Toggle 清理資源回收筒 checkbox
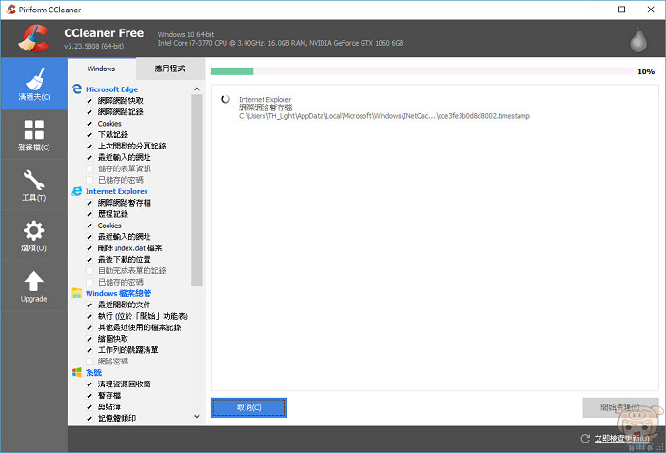This screenshot has height=453, width=666. pyautogui.click(x=89, y=384)
